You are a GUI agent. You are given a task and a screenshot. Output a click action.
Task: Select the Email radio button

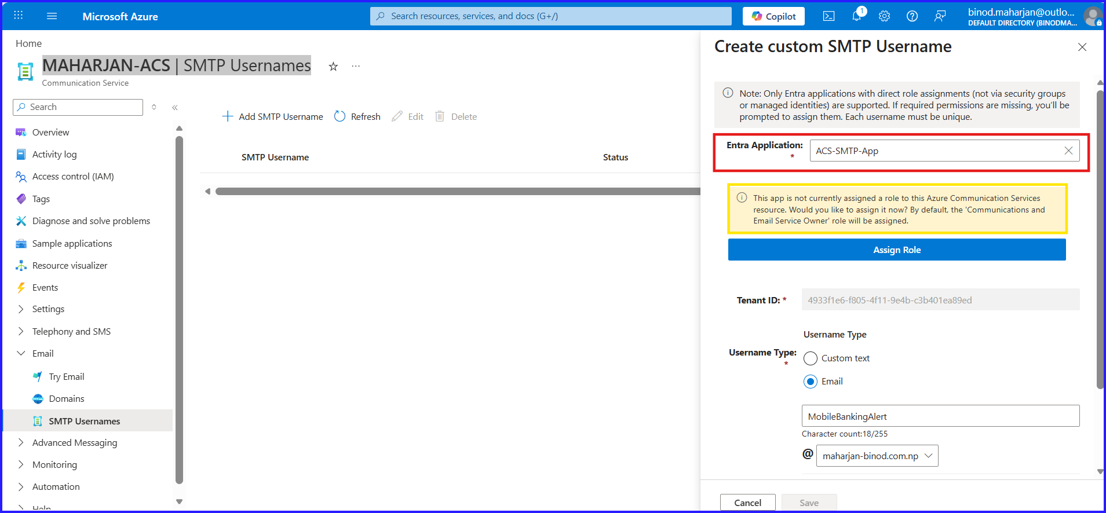811,382
